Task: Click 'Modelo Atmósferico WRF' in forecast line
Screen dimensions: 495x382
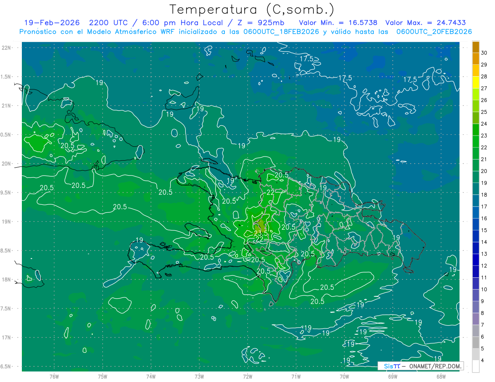Action: (x=126, y=32)
